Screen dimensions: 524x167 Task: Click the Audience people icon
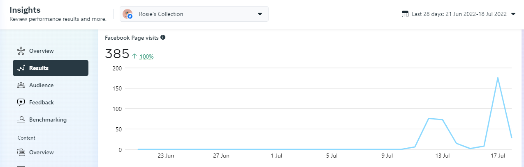(x=21, y=86)
